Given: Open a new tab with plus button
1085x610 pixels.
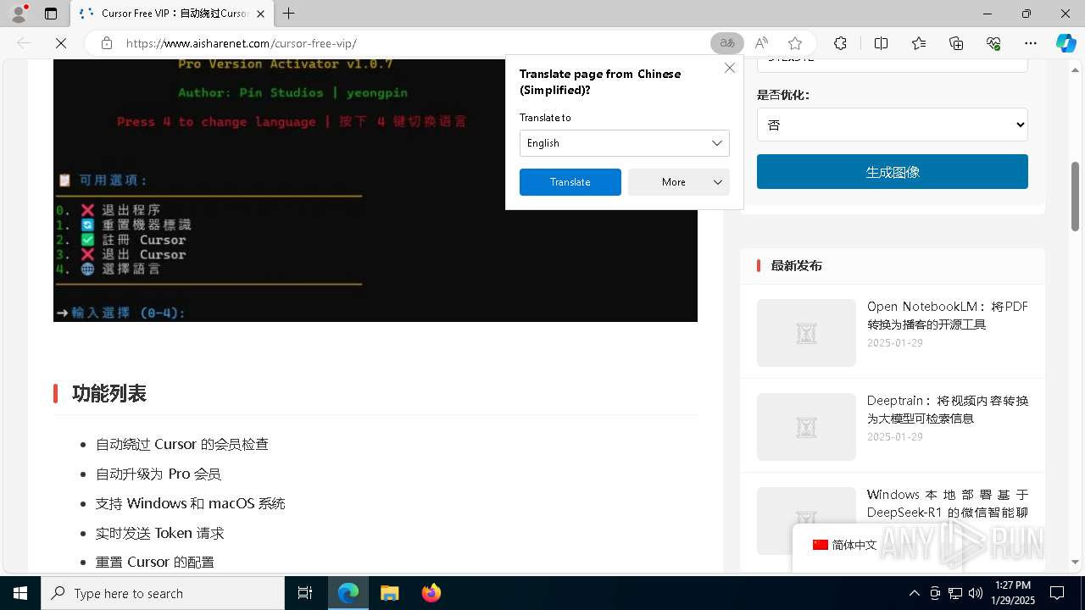Looking at the screenshot, I should tap(288, 14).
